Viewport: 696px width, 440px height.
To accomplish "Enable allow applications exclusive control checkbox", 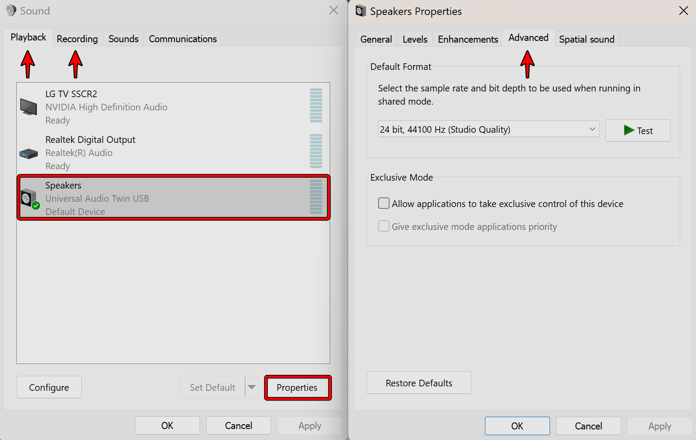I will coord(384,203).
